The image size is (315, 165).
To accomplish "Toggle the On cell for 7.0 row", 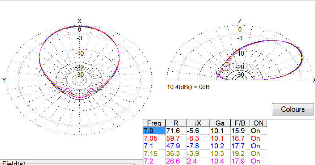I will point(257,131).
